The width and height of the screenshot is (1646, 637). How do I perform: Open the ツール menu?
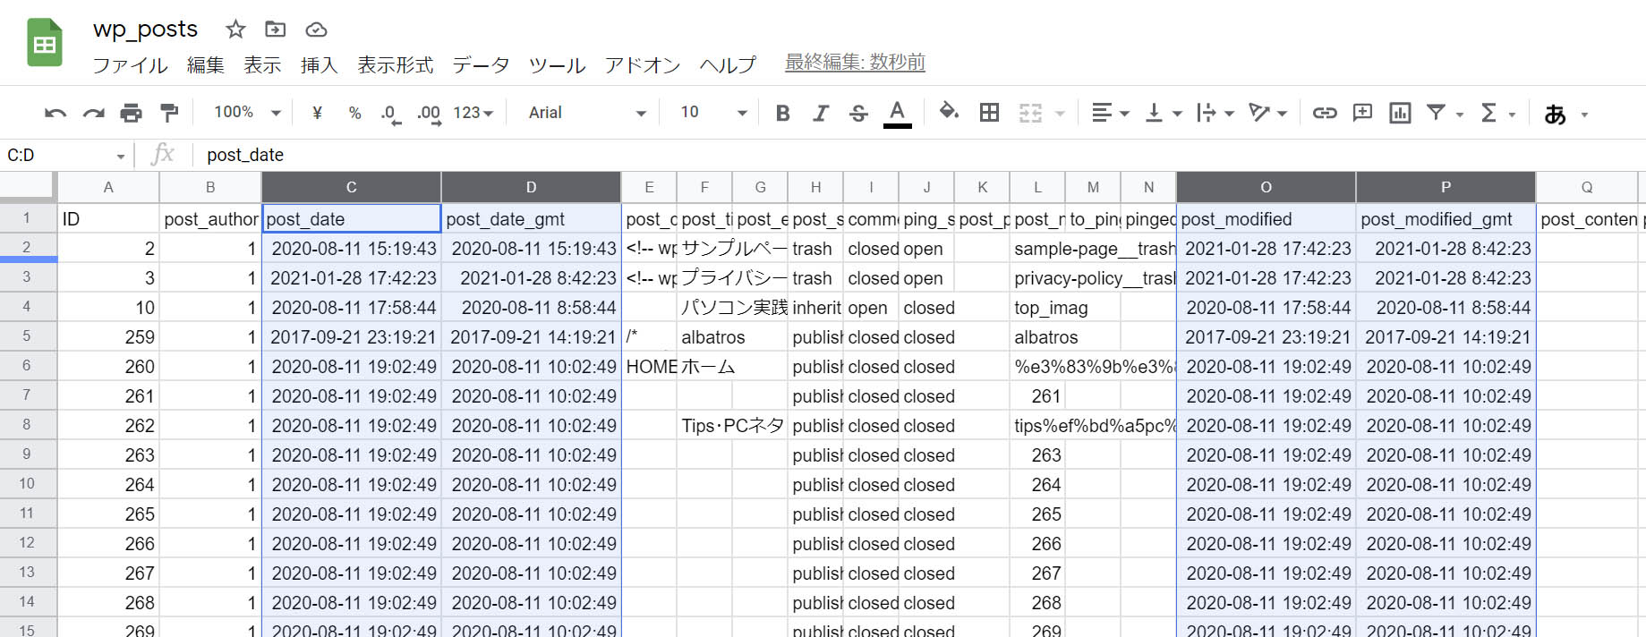(x=557, y=65)
